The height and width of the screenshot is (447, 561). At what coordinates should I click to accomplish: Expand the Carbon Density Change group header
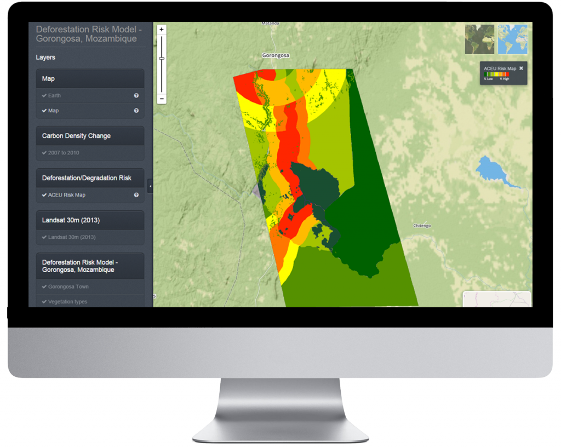tap(90, 136)
